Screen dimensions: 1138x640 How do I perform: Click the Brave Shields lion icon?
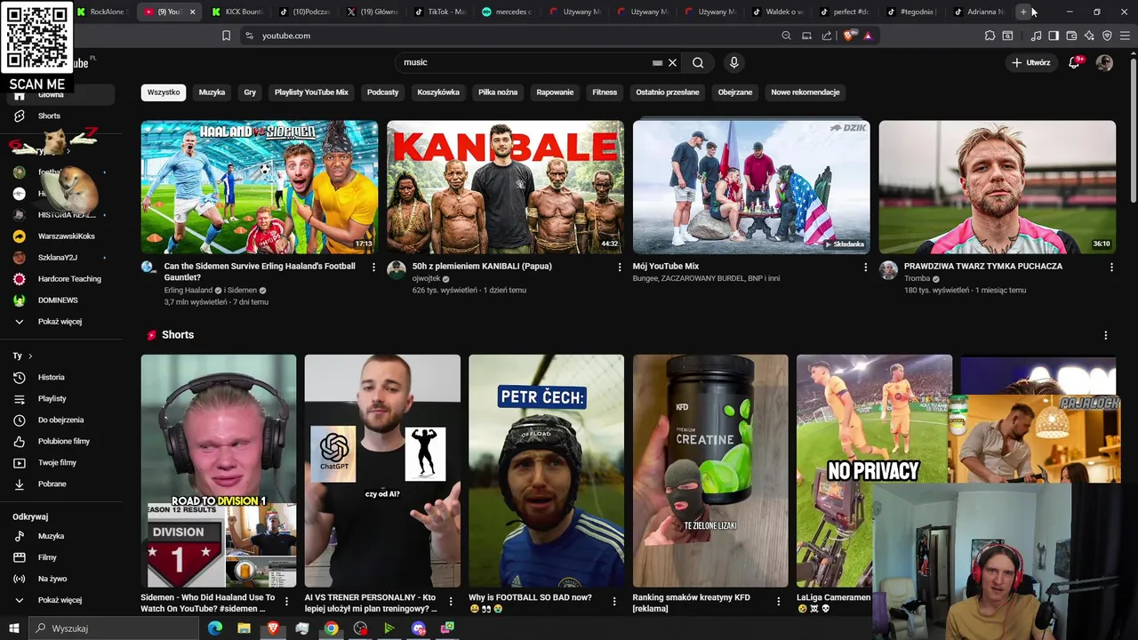[x=849, y=36]
